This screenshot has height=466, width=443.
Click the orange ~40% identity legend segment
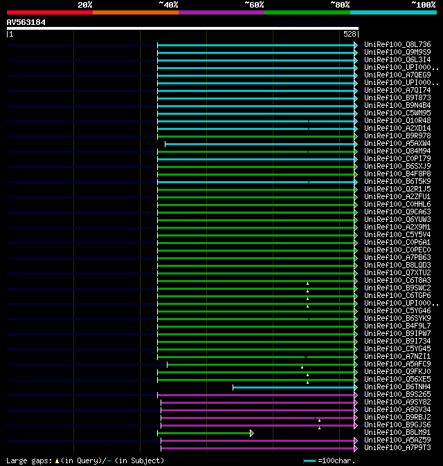[136, 12]
